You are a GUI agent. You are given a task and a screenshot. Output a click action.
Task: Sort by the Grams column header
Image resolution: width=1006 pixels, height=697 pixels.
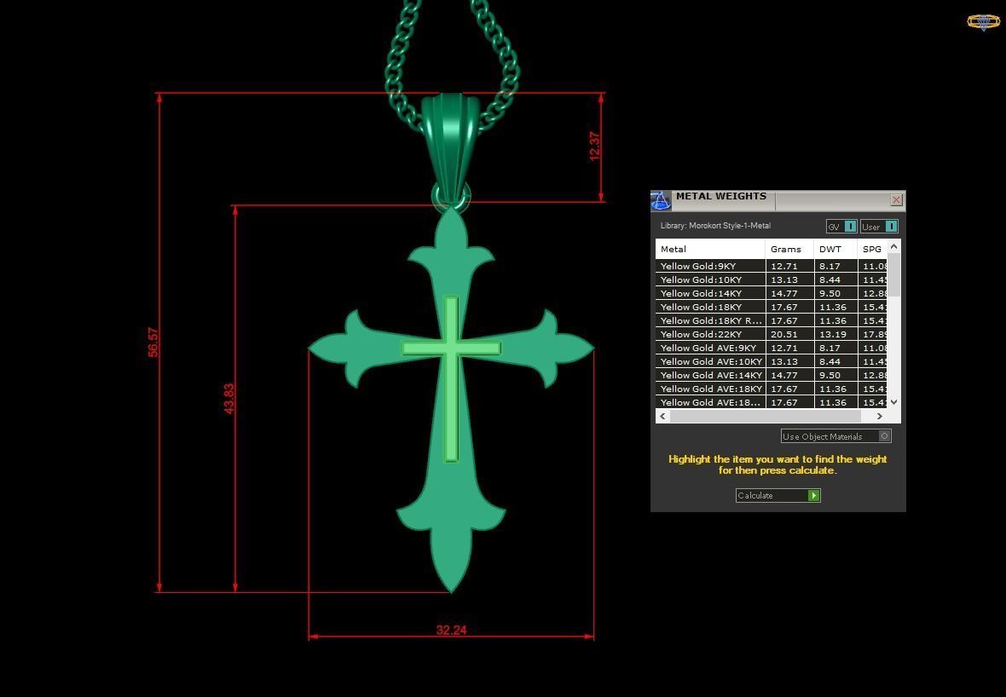click(789, 249)
